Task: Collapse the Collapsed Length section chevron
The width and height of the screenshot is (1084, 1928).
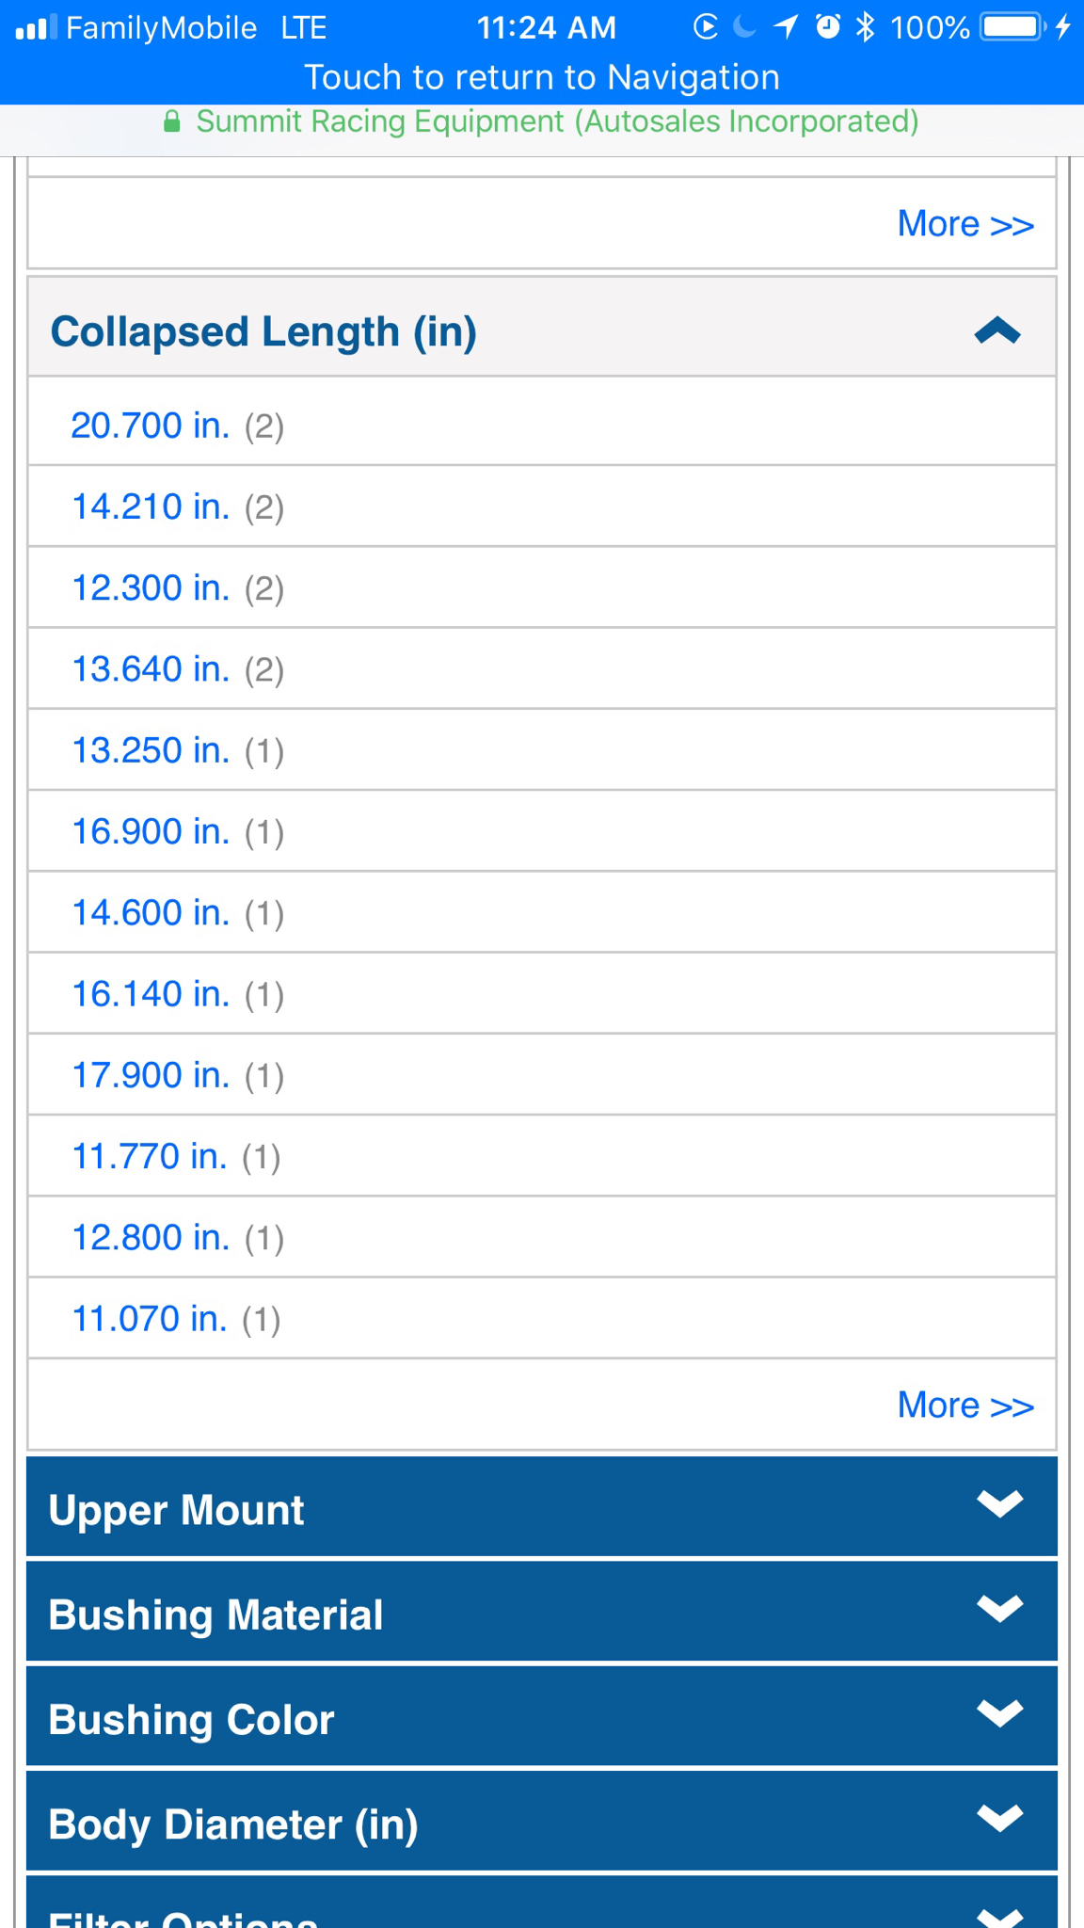Action: [x=997, y=331]
